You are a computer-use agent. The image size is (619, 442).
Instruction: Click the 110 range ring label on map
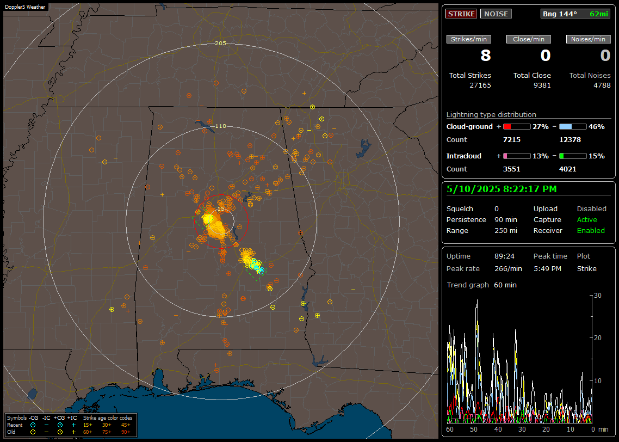(221, 126)
